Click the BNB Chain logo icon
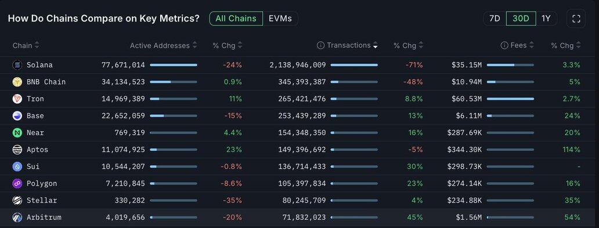 (x=17, y=82)
